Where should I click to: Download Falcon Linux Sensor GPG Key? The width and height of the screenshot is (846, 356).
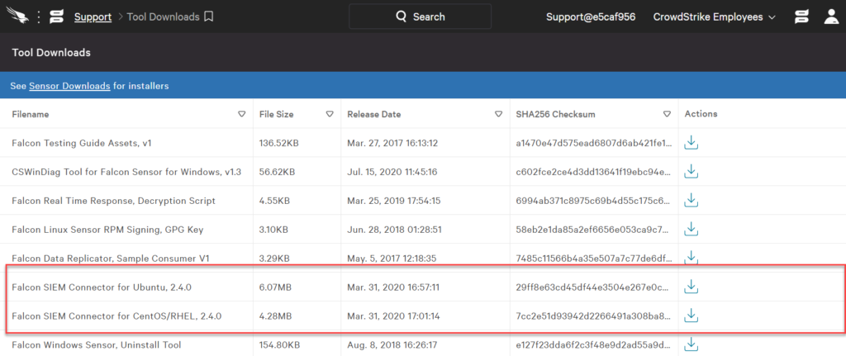(692, 230)
